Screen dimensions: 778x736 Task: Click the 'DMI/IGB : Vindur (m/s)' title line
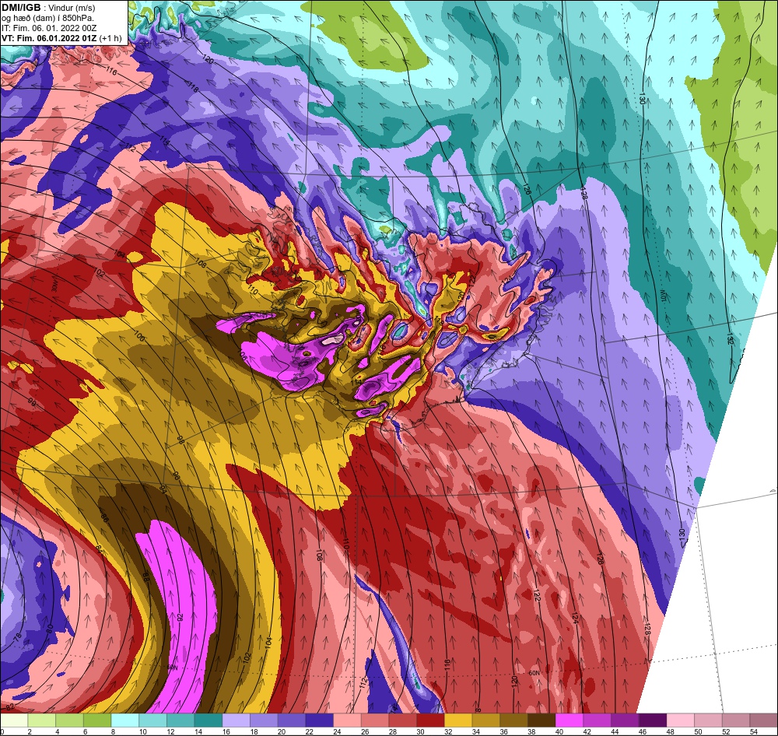(x=48, y=8)
